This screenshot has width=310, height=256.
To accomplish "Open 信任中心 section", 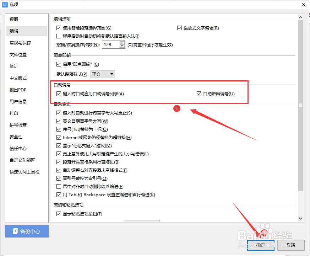I will coord(18,149).
